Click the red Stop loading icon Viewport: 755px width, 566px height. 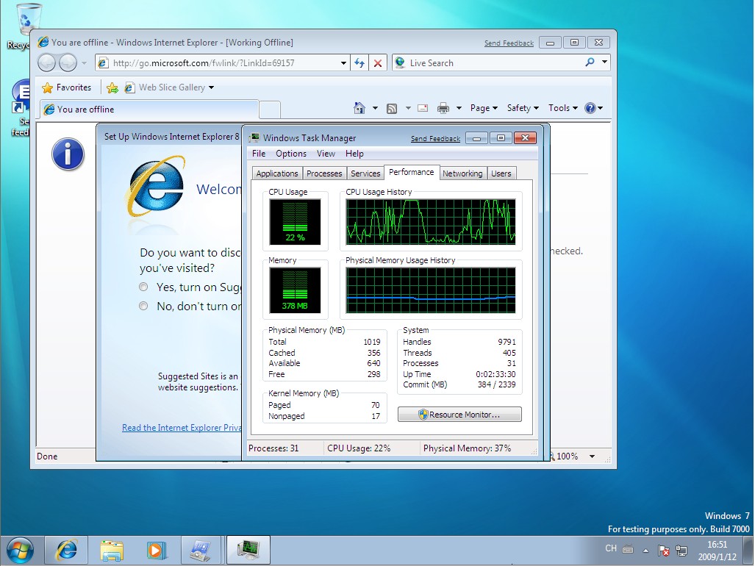tap(378, 62)
